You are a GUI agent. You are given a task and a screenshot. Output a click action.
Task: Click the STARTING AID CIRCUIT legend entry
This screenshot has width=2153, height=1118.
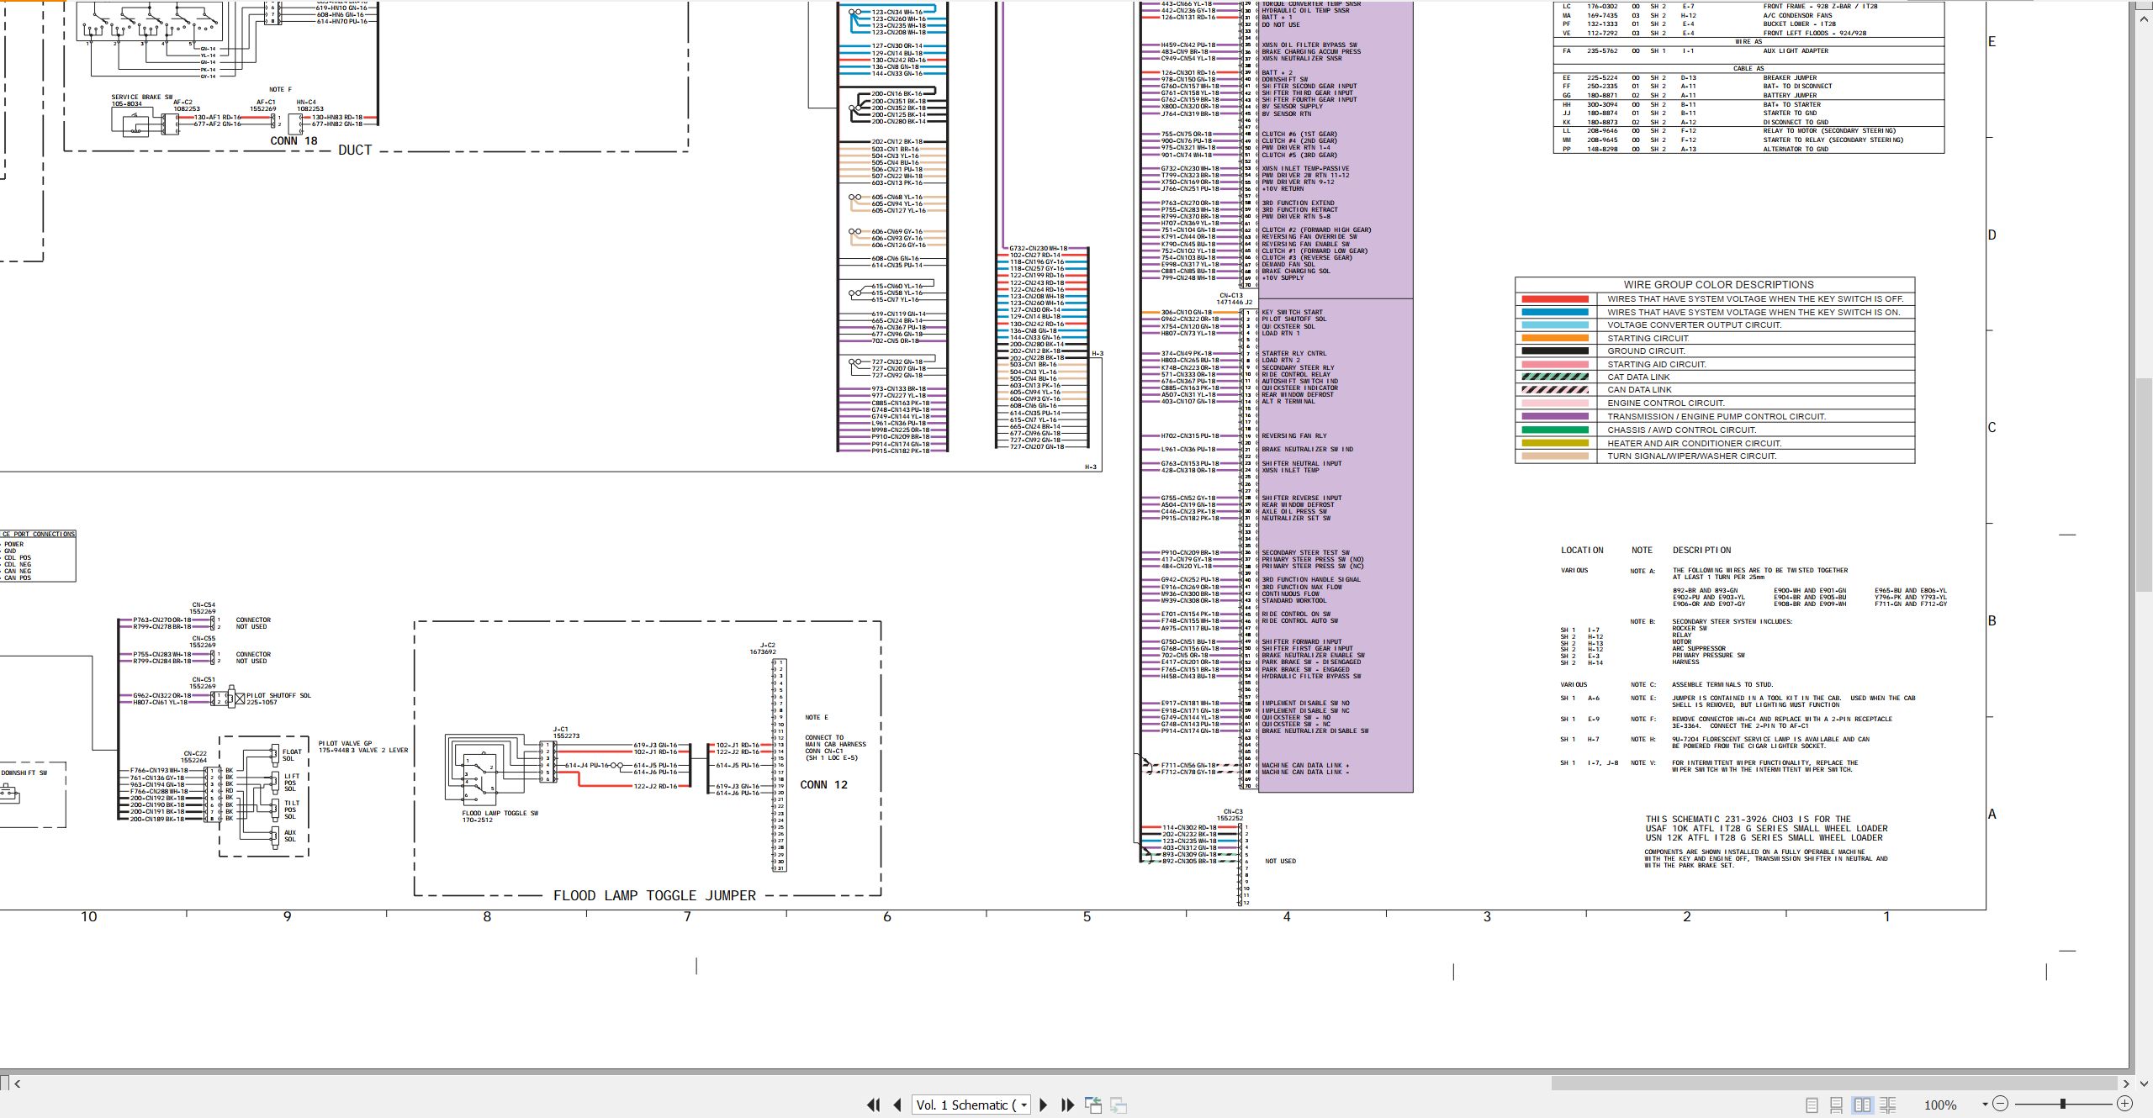1657,364
